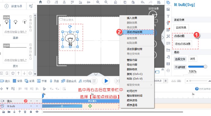Click the 浏览 browse button

tap(193, 59)
